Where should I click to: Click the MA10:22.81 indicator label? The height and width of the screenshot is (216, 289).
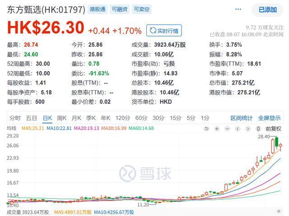tap(59, 128)
